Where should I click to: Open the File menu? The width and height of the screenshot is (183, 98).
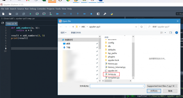click(2, 9)
